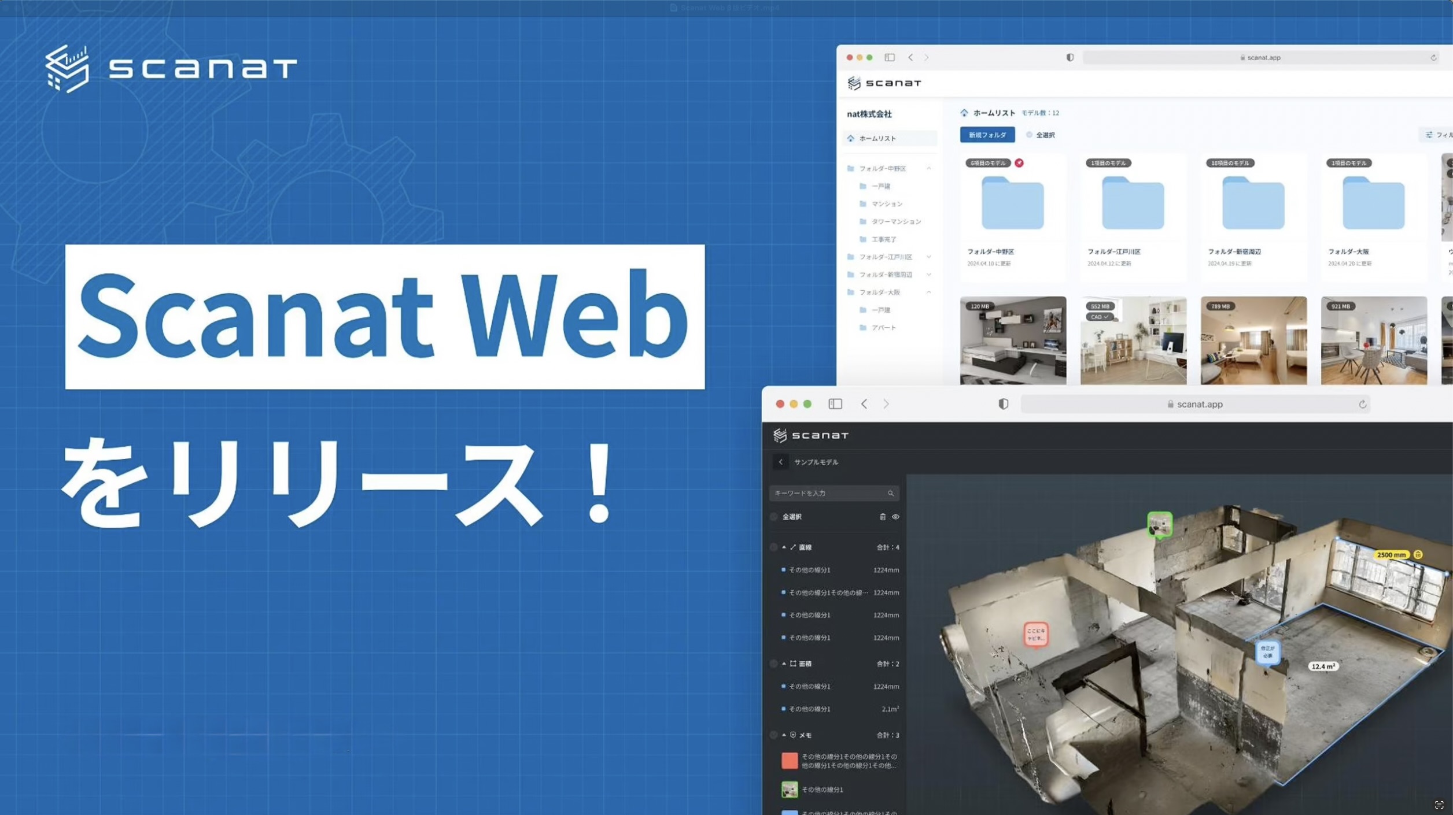The image size is (1453, 815).
Task: Check the 全選択 checkbox in the dark panel
Action: (x=774, y=517)
